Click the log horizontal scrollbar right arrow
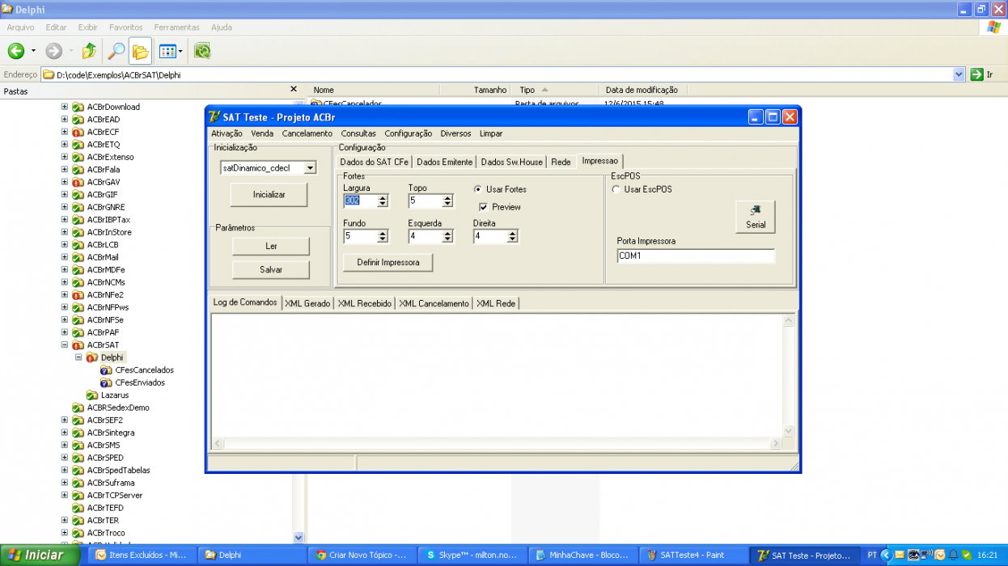The height and width of the screenshot is (566, 1008). coord(776,443)
